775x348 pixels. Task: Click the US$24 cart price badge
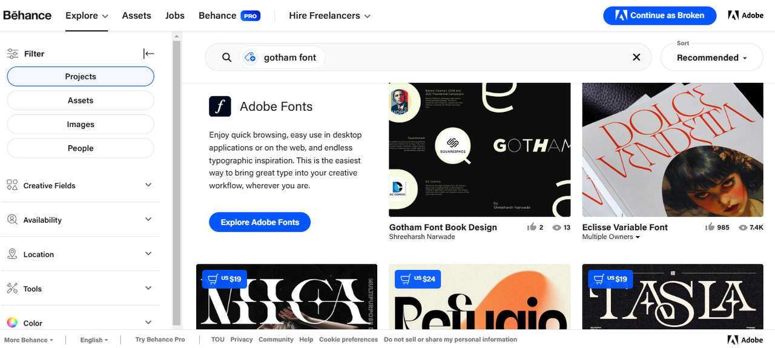(418, 279)
